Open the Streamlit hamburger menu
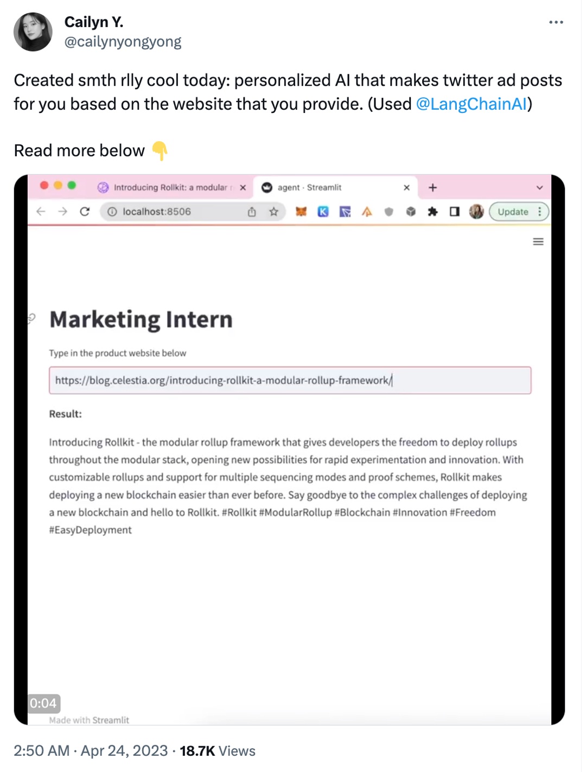The height and width of the screenshot is (772, 586). 538,242
